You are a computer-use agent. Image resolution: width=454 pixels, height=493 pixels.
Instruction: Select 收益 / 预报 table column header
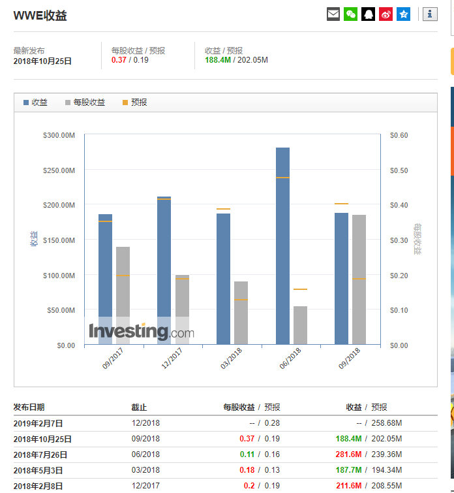367,407
